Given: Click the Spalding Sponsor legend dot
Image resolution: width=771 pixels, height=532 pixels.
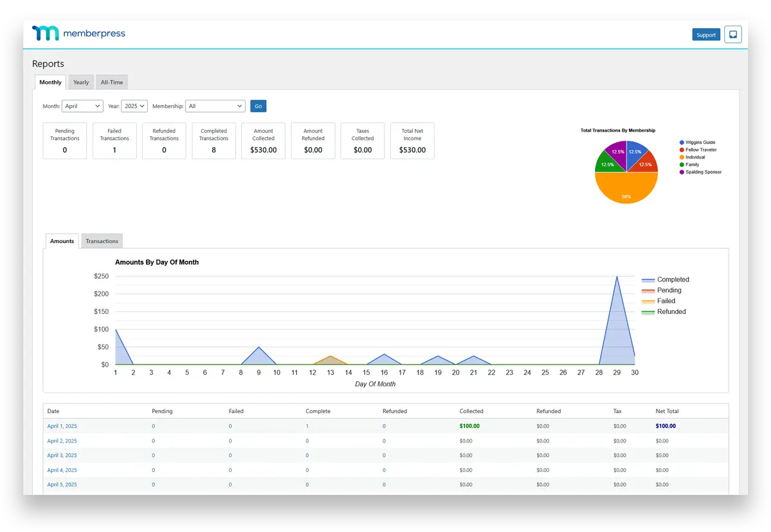Looking at the screenshot, I should click(682, 172).
